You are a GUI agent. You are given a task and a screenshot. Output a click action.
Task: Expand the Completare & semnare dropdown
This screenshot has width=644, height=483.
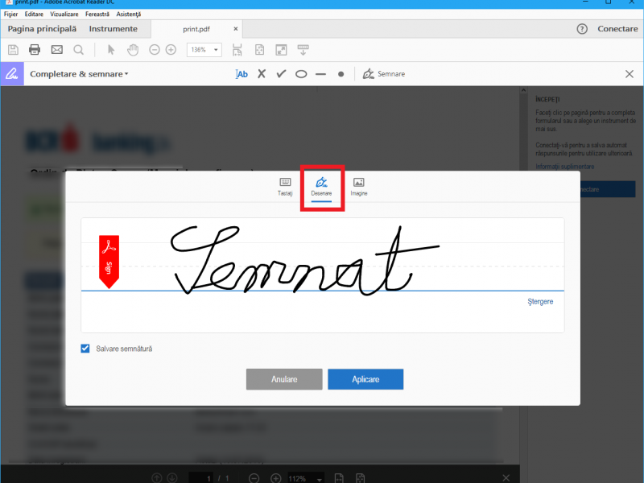79,74
